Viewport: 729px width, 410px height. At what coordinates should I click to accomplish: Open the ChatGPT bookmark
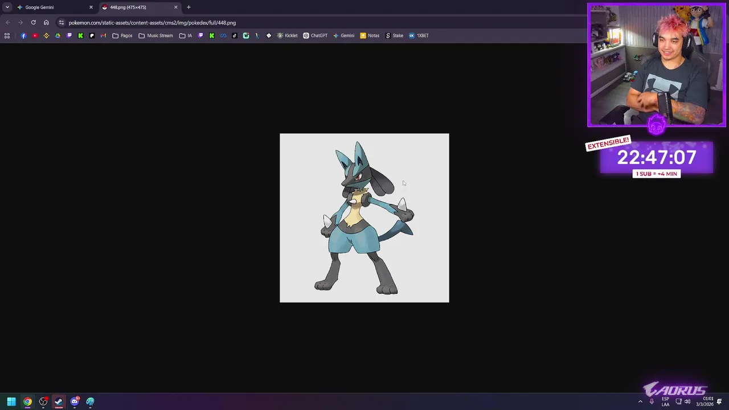pos(315,35)
